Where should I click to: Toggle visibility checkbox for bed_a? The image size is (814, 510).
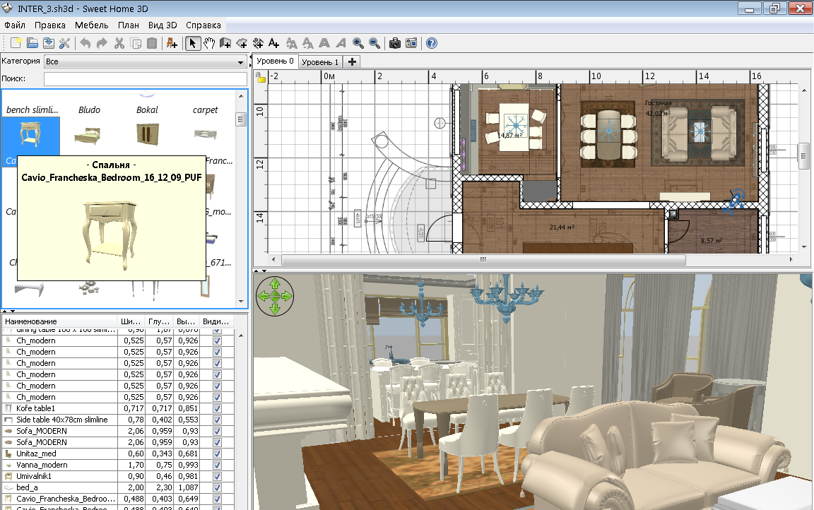tap(217, 487)
